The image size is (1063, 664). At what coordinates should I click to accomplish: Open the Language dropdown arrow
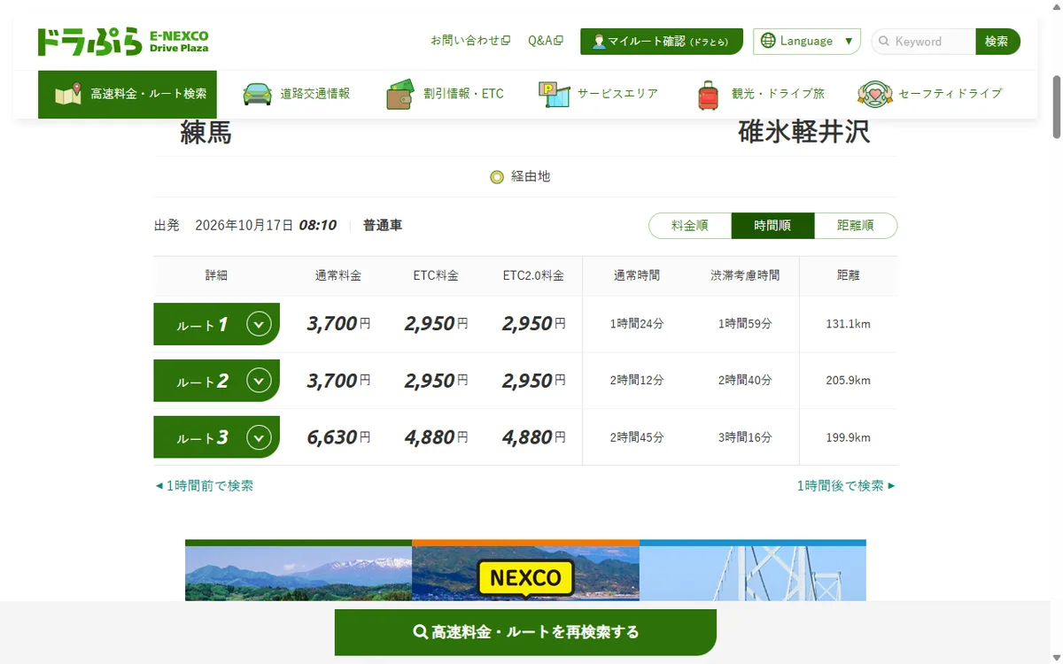pos(849,41)
